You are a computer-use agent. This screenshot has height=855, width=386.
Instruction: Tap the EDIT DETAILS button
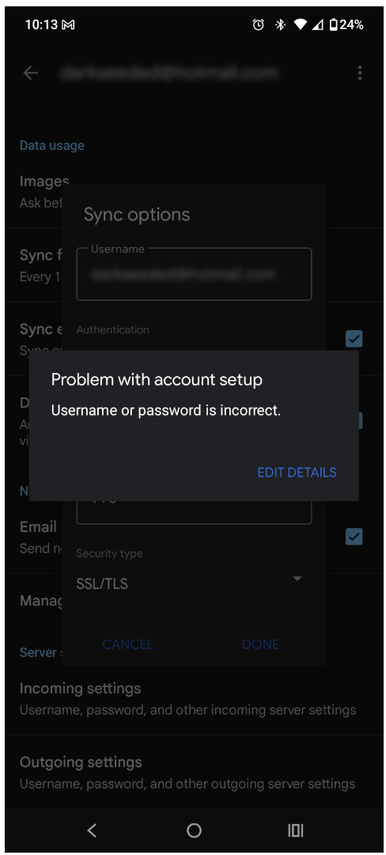(x=297, y=472)
